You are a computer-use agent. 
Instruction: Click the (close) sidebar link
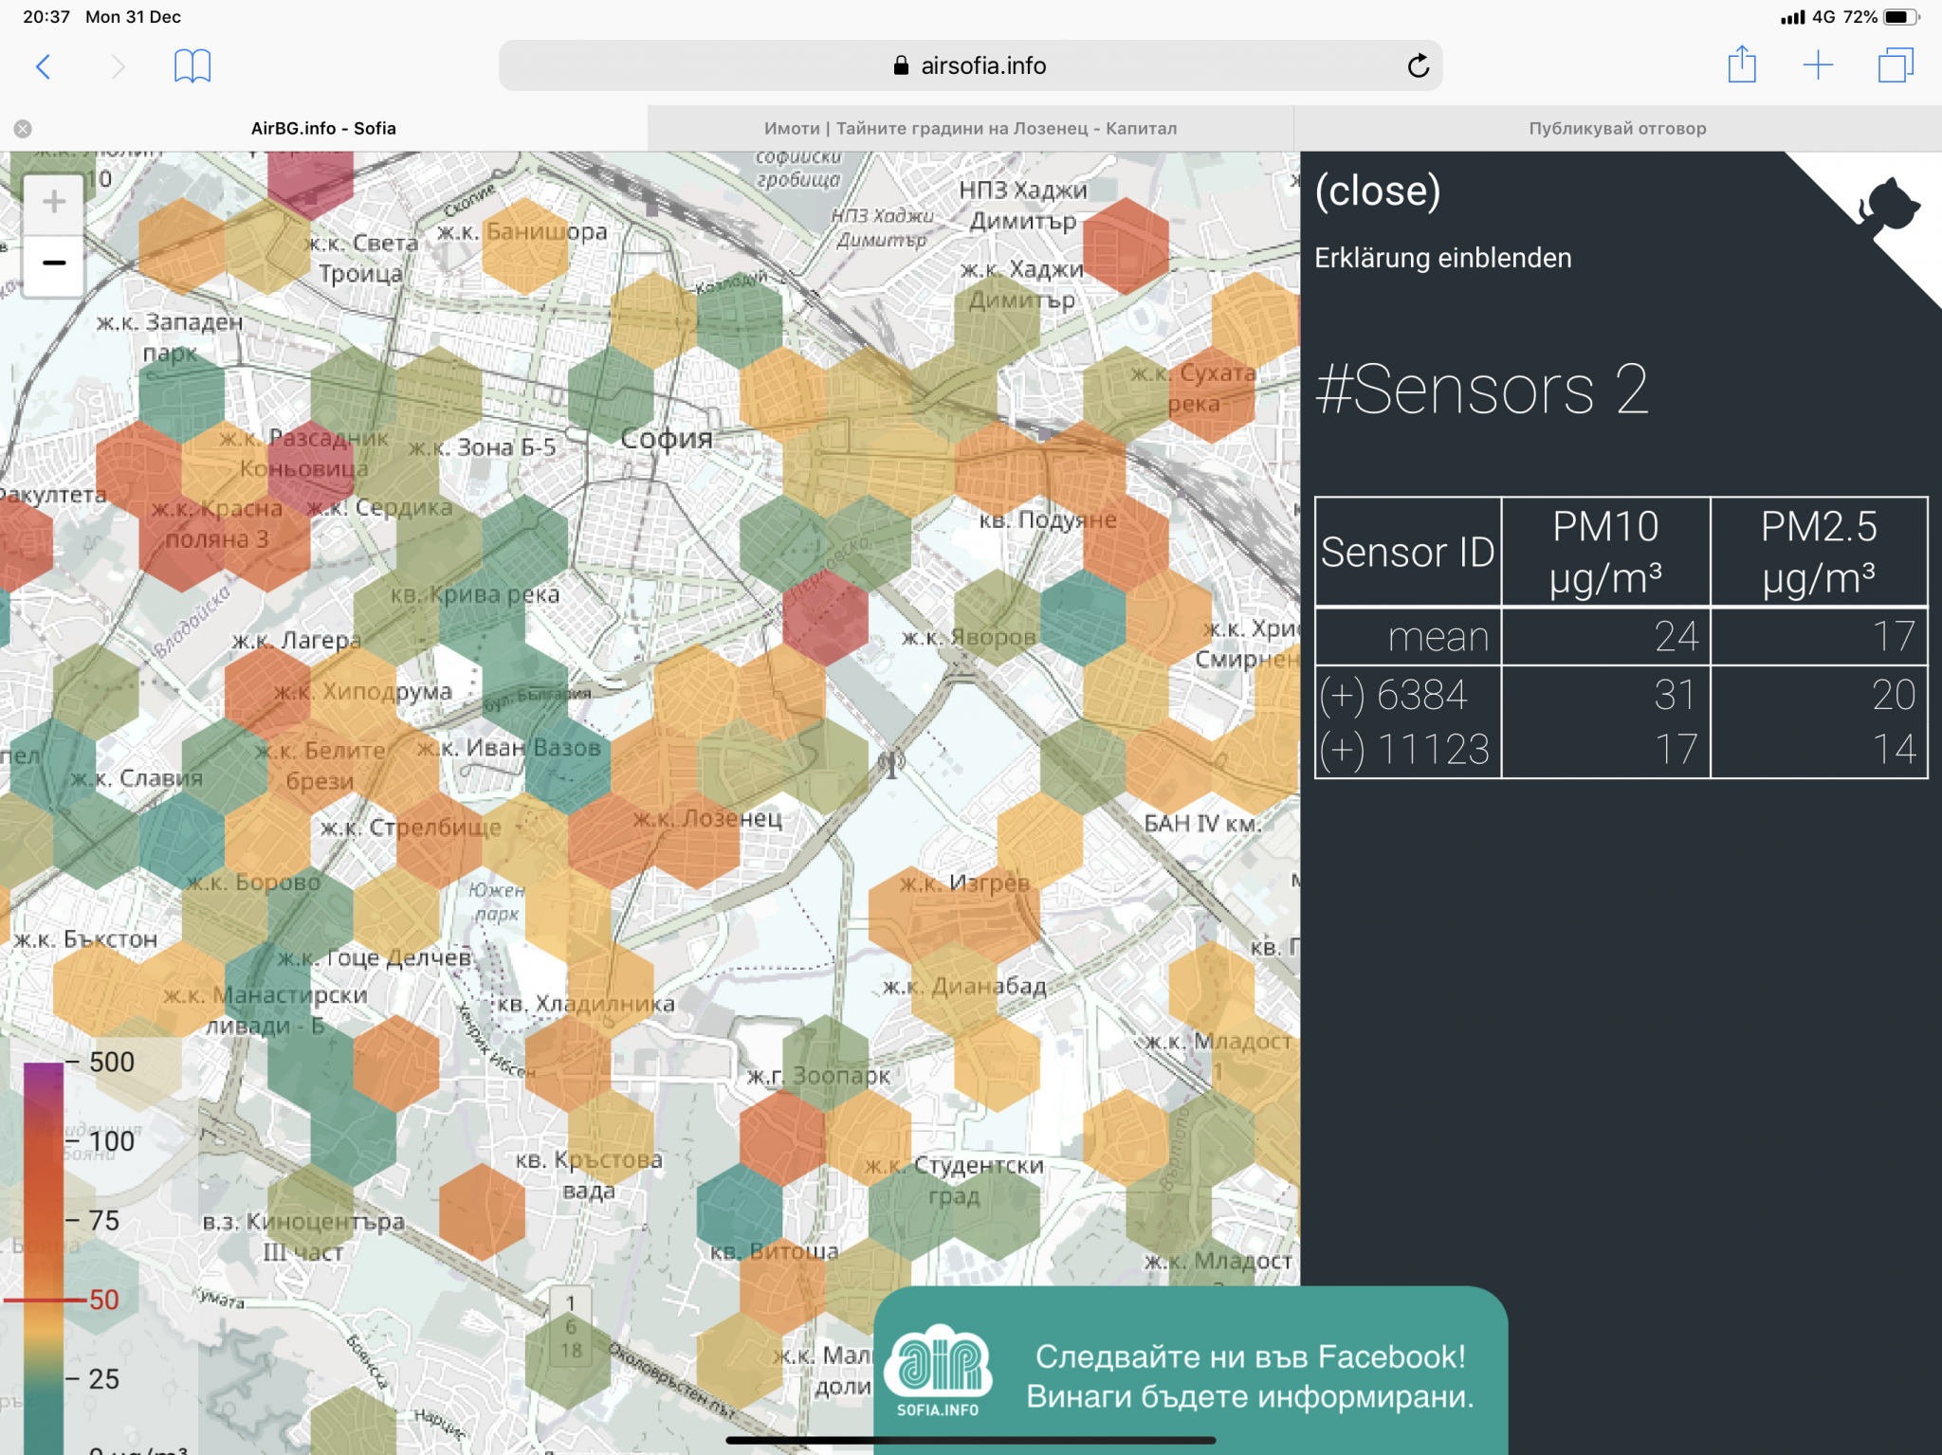1377,191
